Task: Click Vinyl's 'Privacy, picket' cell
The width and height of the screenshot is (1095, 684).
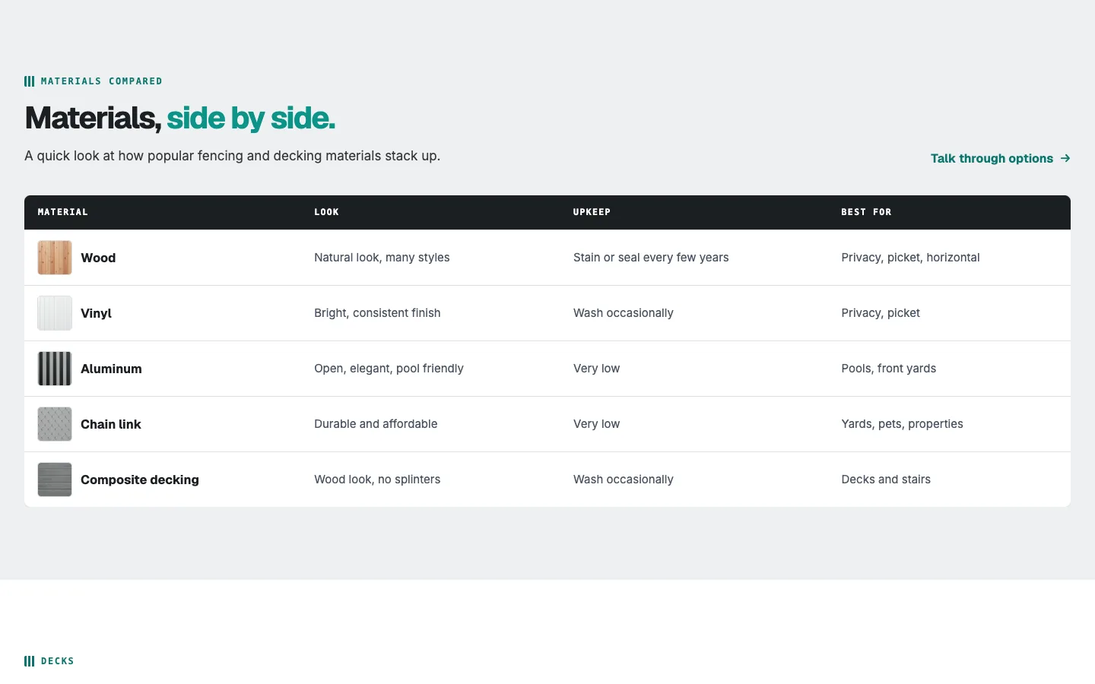Action: pos(881,313)
